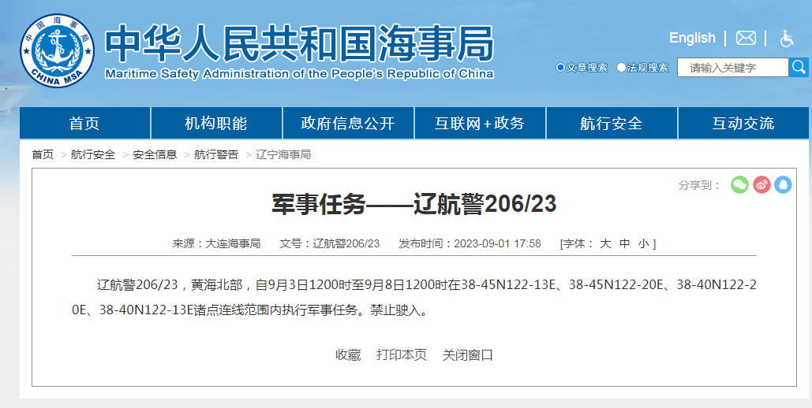
Task: Set font size to 大
Action: pyautogui.click(x=605, y=243)
